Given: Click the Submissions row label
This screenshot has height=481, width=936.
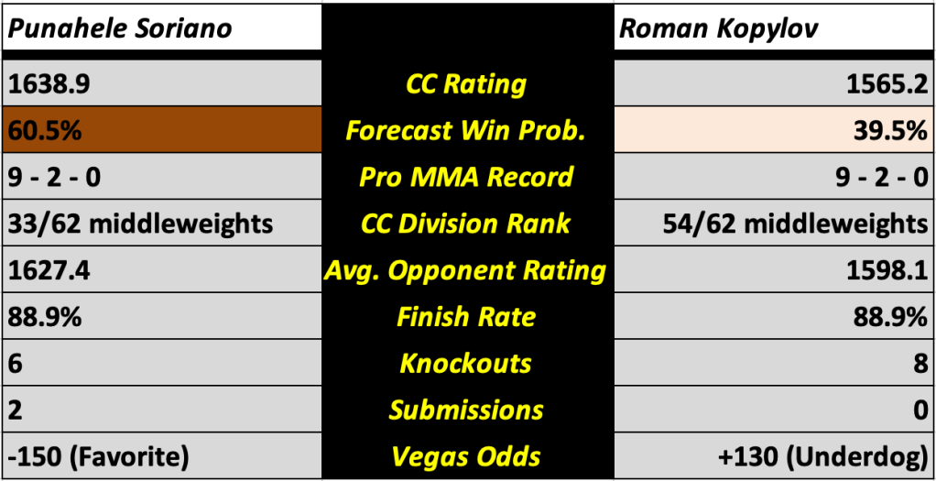Looking at the screenshot, I should point(466,410).
